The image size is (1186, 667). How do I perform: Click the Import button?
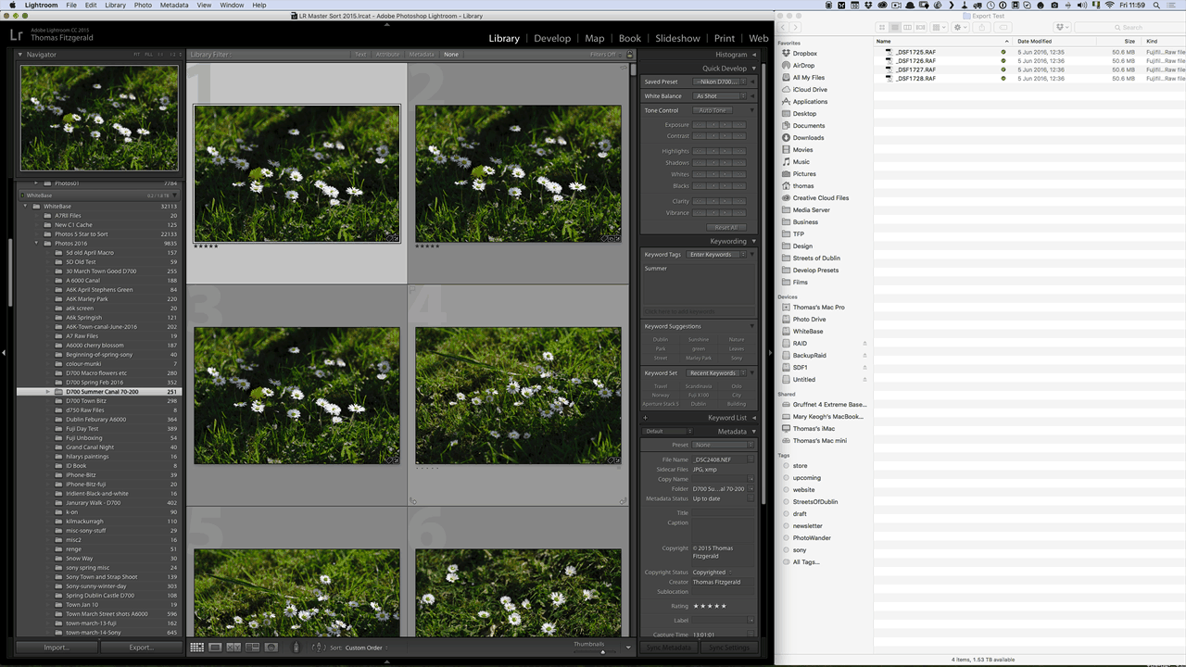[x=57, y=648]
